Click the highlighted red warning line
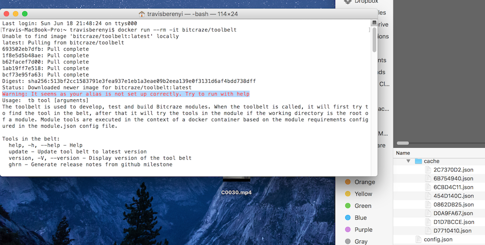The image size is (485, 245). click(x=126, y=94)
